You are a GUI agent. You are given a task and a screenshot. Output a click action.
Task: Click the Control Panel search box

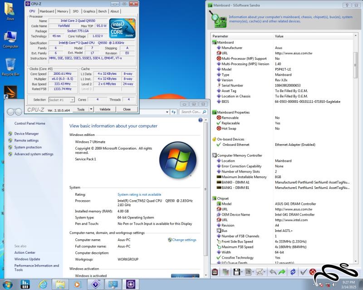(x=193, y=112)
